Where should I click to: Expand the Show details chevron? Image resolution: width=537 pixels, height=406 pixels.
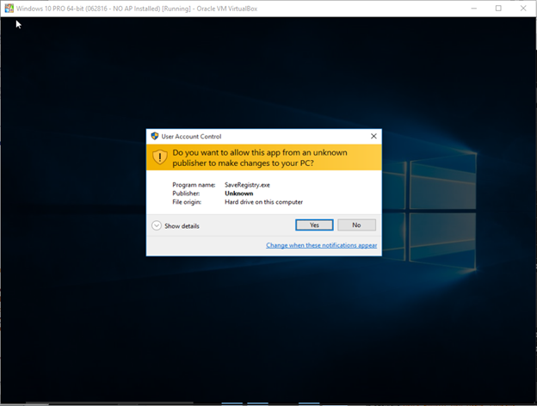pos(157,225)
